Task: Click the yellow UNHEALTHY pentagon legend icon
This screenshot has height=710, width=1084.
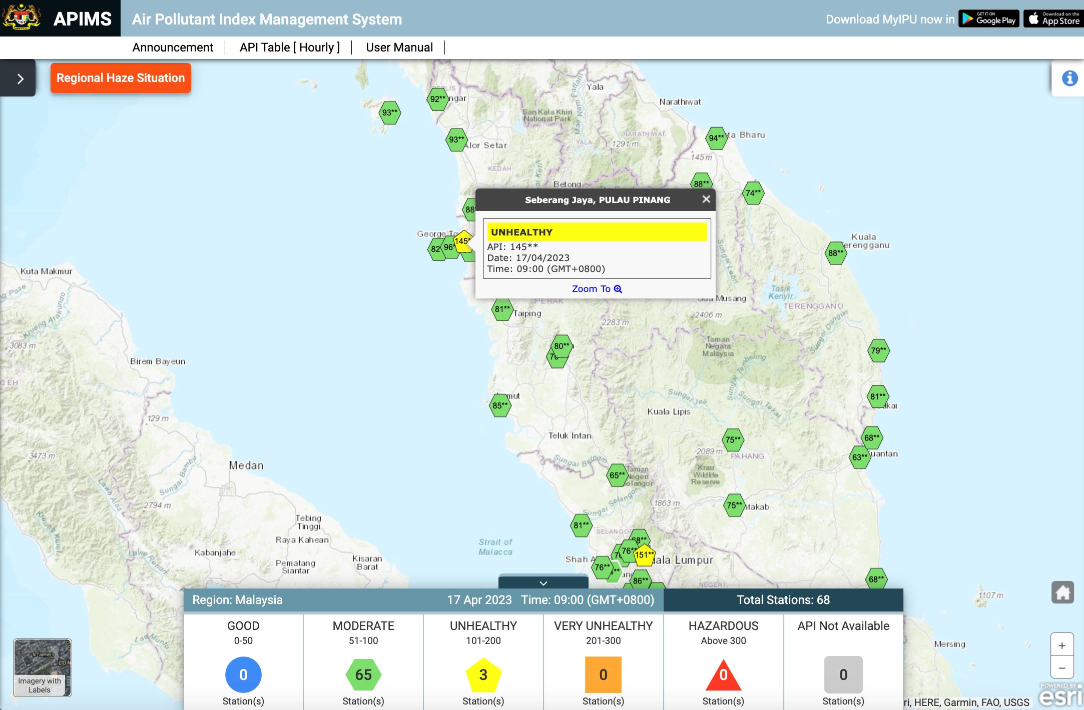Action: (483, 676)
